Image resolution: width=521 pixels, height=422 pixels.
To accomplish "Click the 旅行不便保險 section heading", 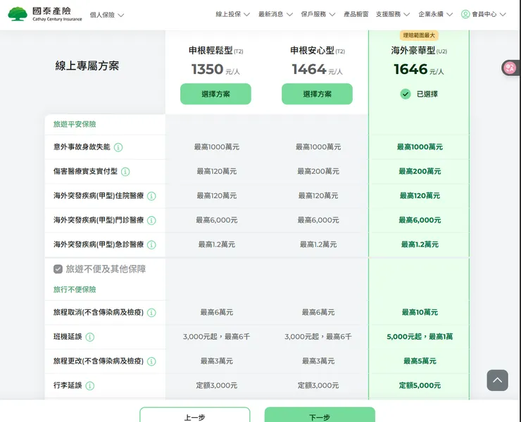I will (75, 290).
